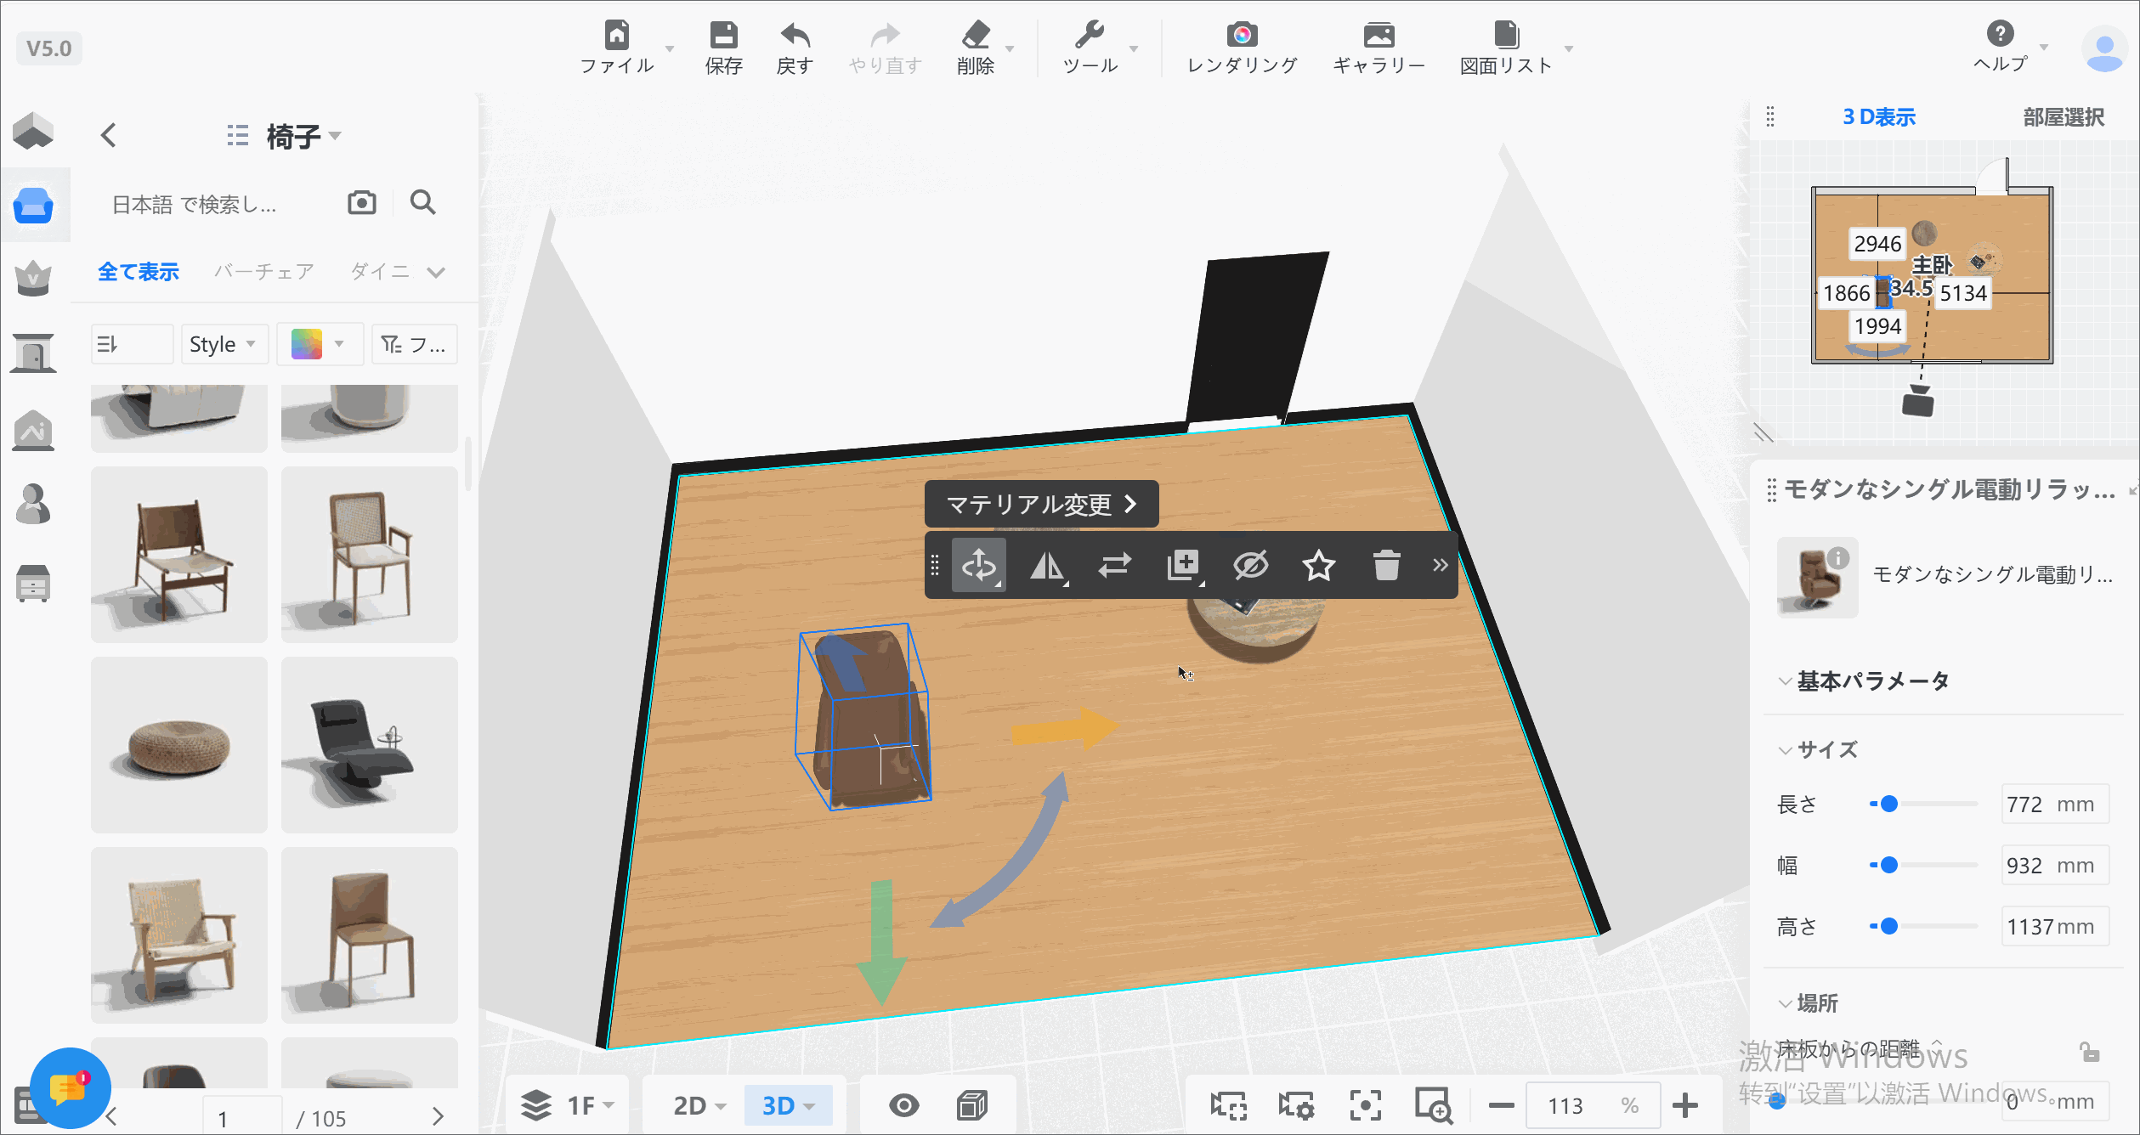This screenshot has width=2140, height=1135.
Task: Open 図面リスト drawing list
Action: click(x=1506, y=35)
